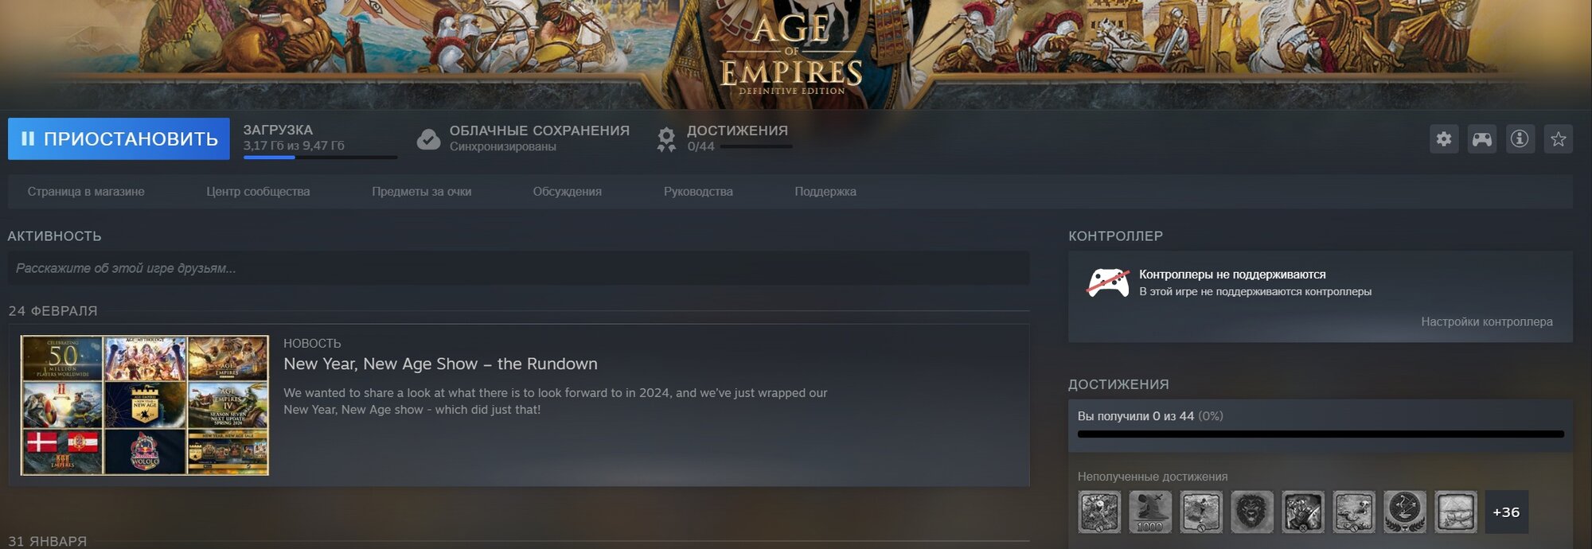Image resolution: width=1592 pixels, height=549 pixels.
Task: Open Поддержка tab
Action: [825, 192]
